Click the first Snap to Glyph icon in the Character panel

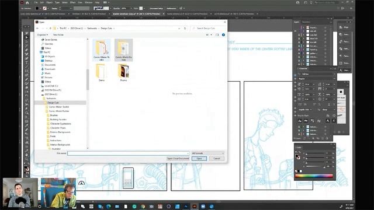click(300, 121)
